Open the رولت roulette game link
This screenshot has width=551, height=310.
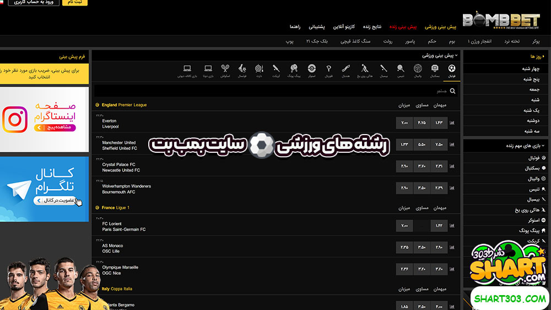tap(387, 41)
